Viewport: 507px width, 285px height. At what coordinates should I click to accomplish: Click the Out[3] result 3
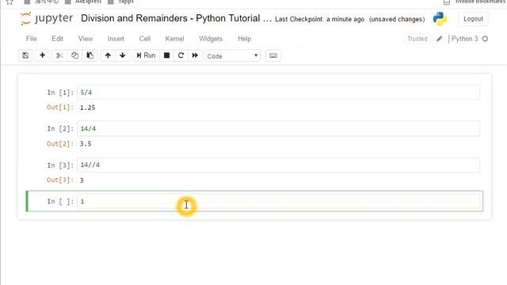(x=82, y=180)
